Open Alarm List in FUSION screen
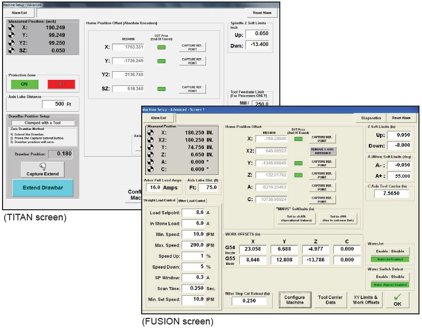Image resolution: width=422 pixels, height=328 pixels. (158, 118)
